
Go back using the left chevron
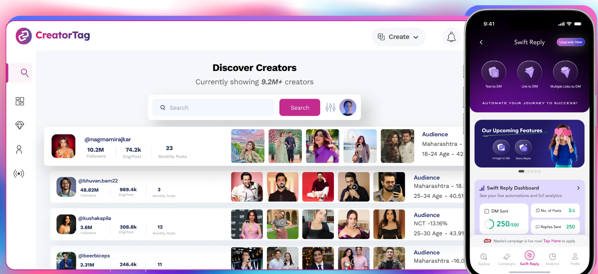(481, 42)
